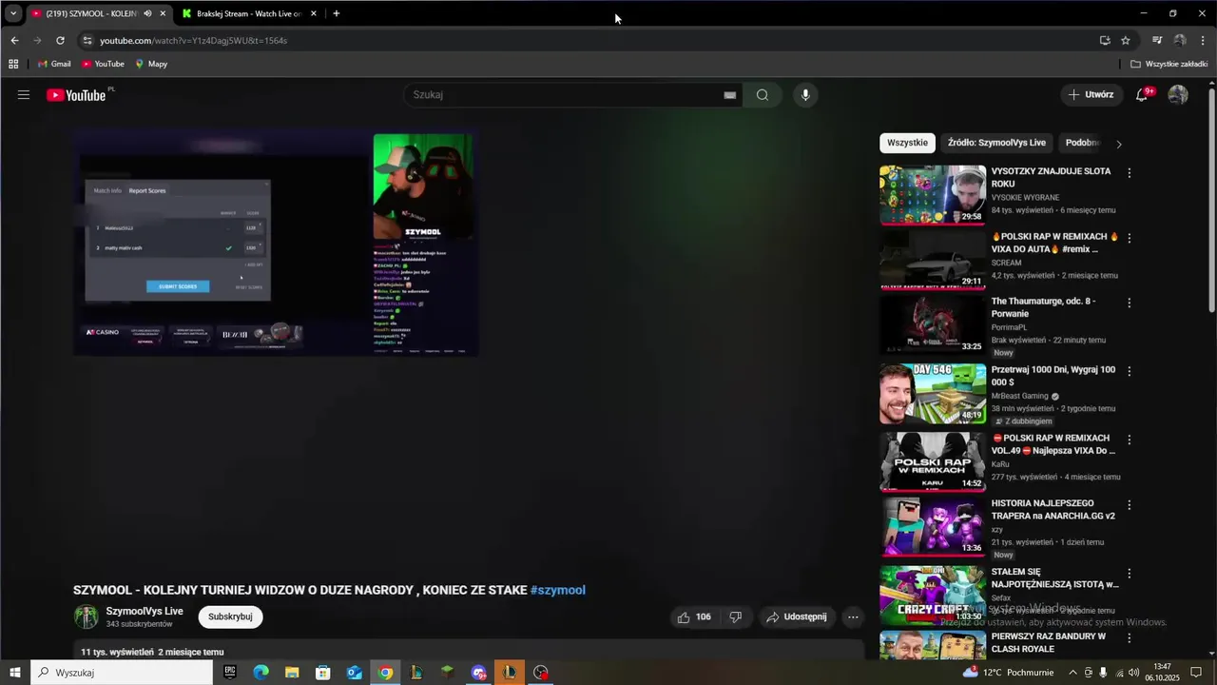
Task: Open SzymoolVys Live channel name link
Action: 145,611
